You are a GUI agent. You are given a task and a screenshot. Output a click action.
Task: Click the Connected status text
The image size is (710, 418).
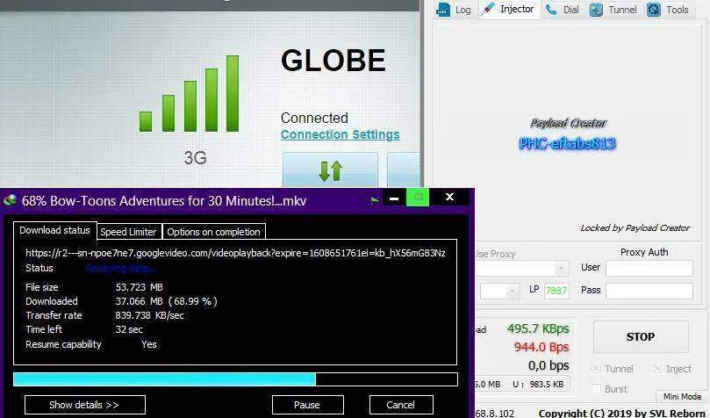pyautogui.click(x=314, y=118)
